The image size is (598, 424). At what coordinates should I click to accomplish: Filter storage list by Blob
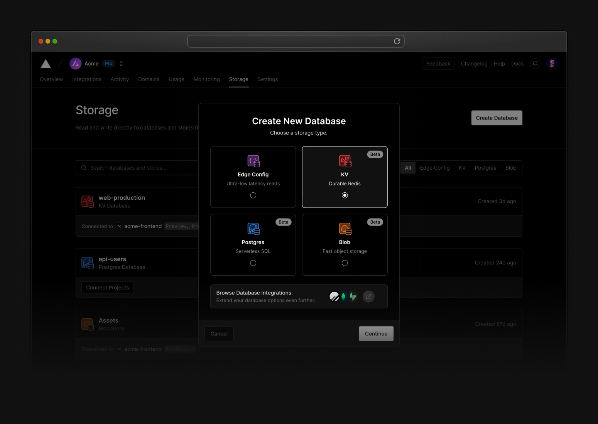pyautogui.click(x=511, y=168)
